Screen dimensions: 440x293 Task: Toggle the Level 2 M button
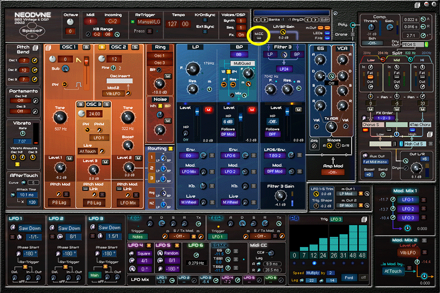coord(138,158)
